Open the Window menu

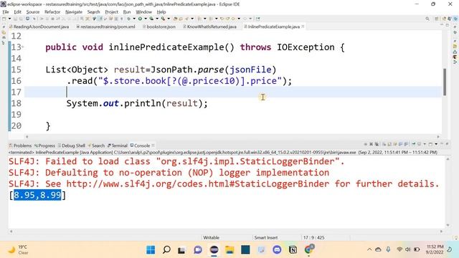[143, 12]
